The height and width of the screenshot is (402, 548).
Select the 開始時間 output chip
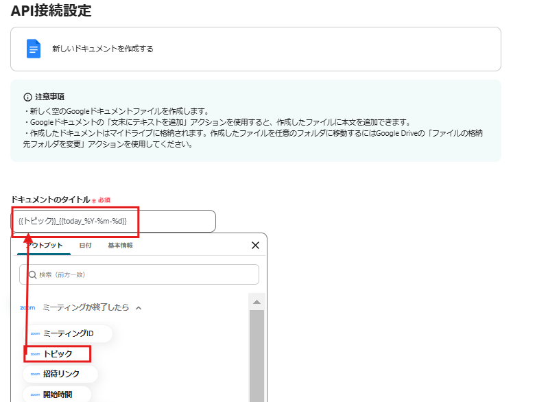pos(57,394)
